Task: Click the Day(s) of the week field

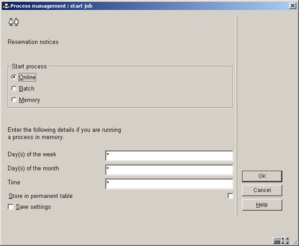Action: point(169,156)
